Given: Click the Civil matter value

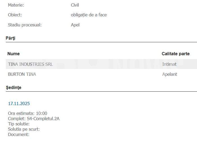Looking at the screenshot, I should coord(75,5).
